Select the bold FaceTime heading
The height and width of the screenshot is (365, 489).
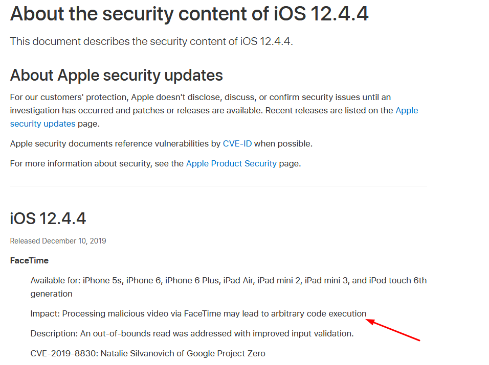tap(29, 260)
